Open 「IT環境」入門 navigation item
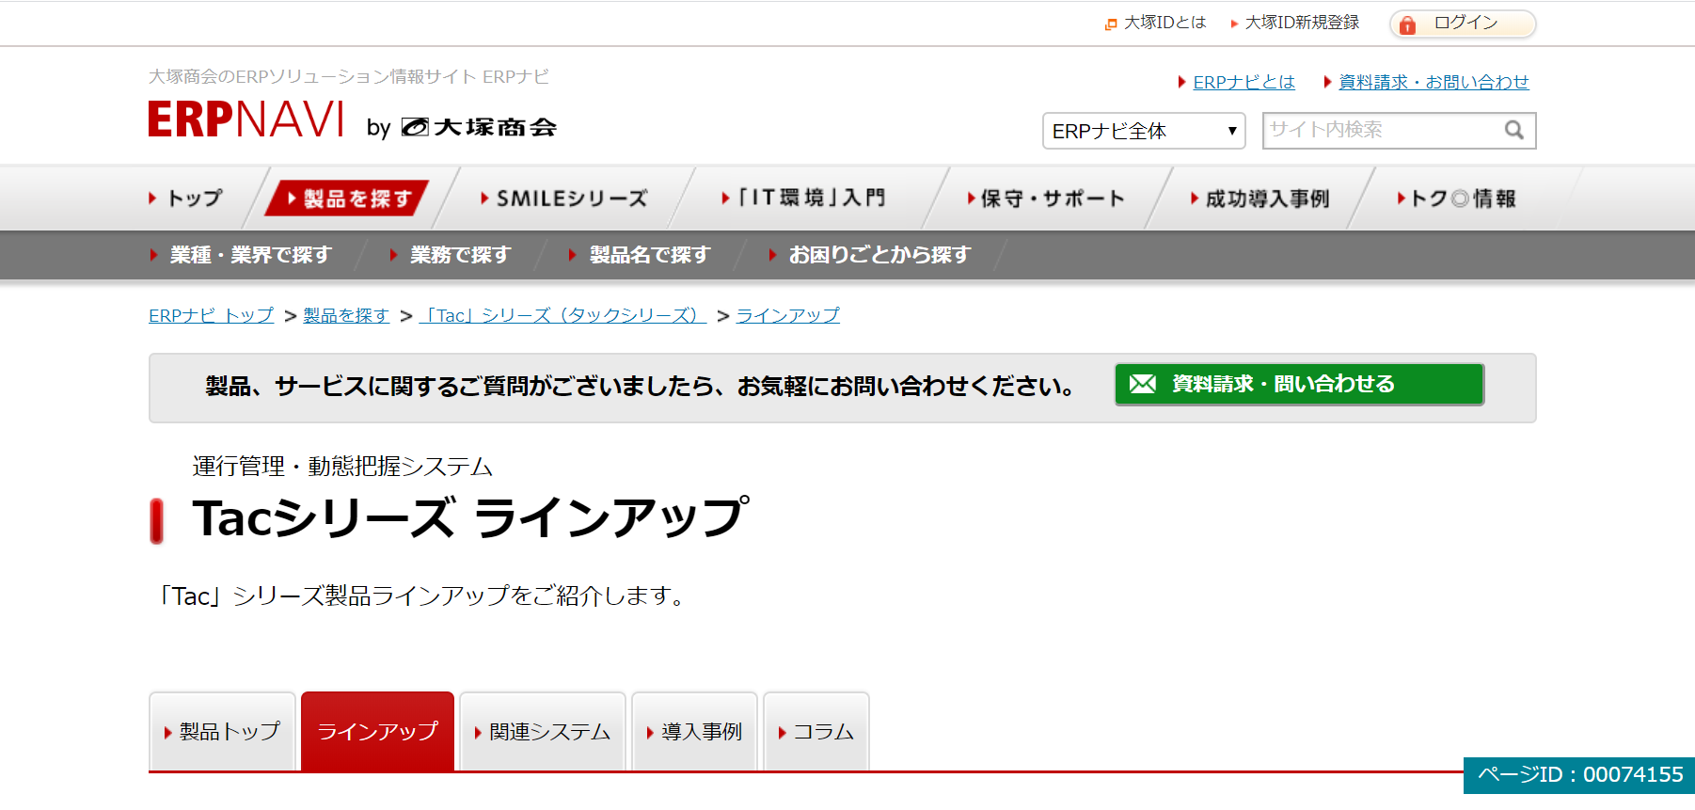Screen dimensions: 1695x810 pyautogui.click(x=804, y=198)
